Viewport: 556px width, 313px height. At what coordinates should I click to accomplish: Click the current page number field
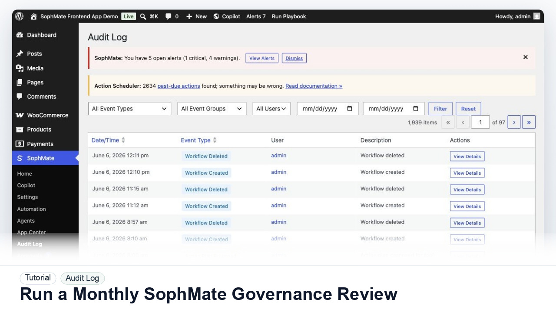click(x=480, y=122)
